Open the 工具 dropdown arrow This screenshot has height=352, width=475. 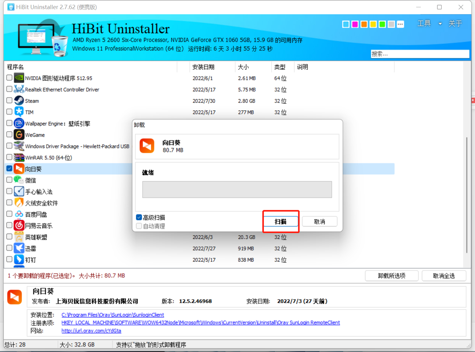pos(440,23)
